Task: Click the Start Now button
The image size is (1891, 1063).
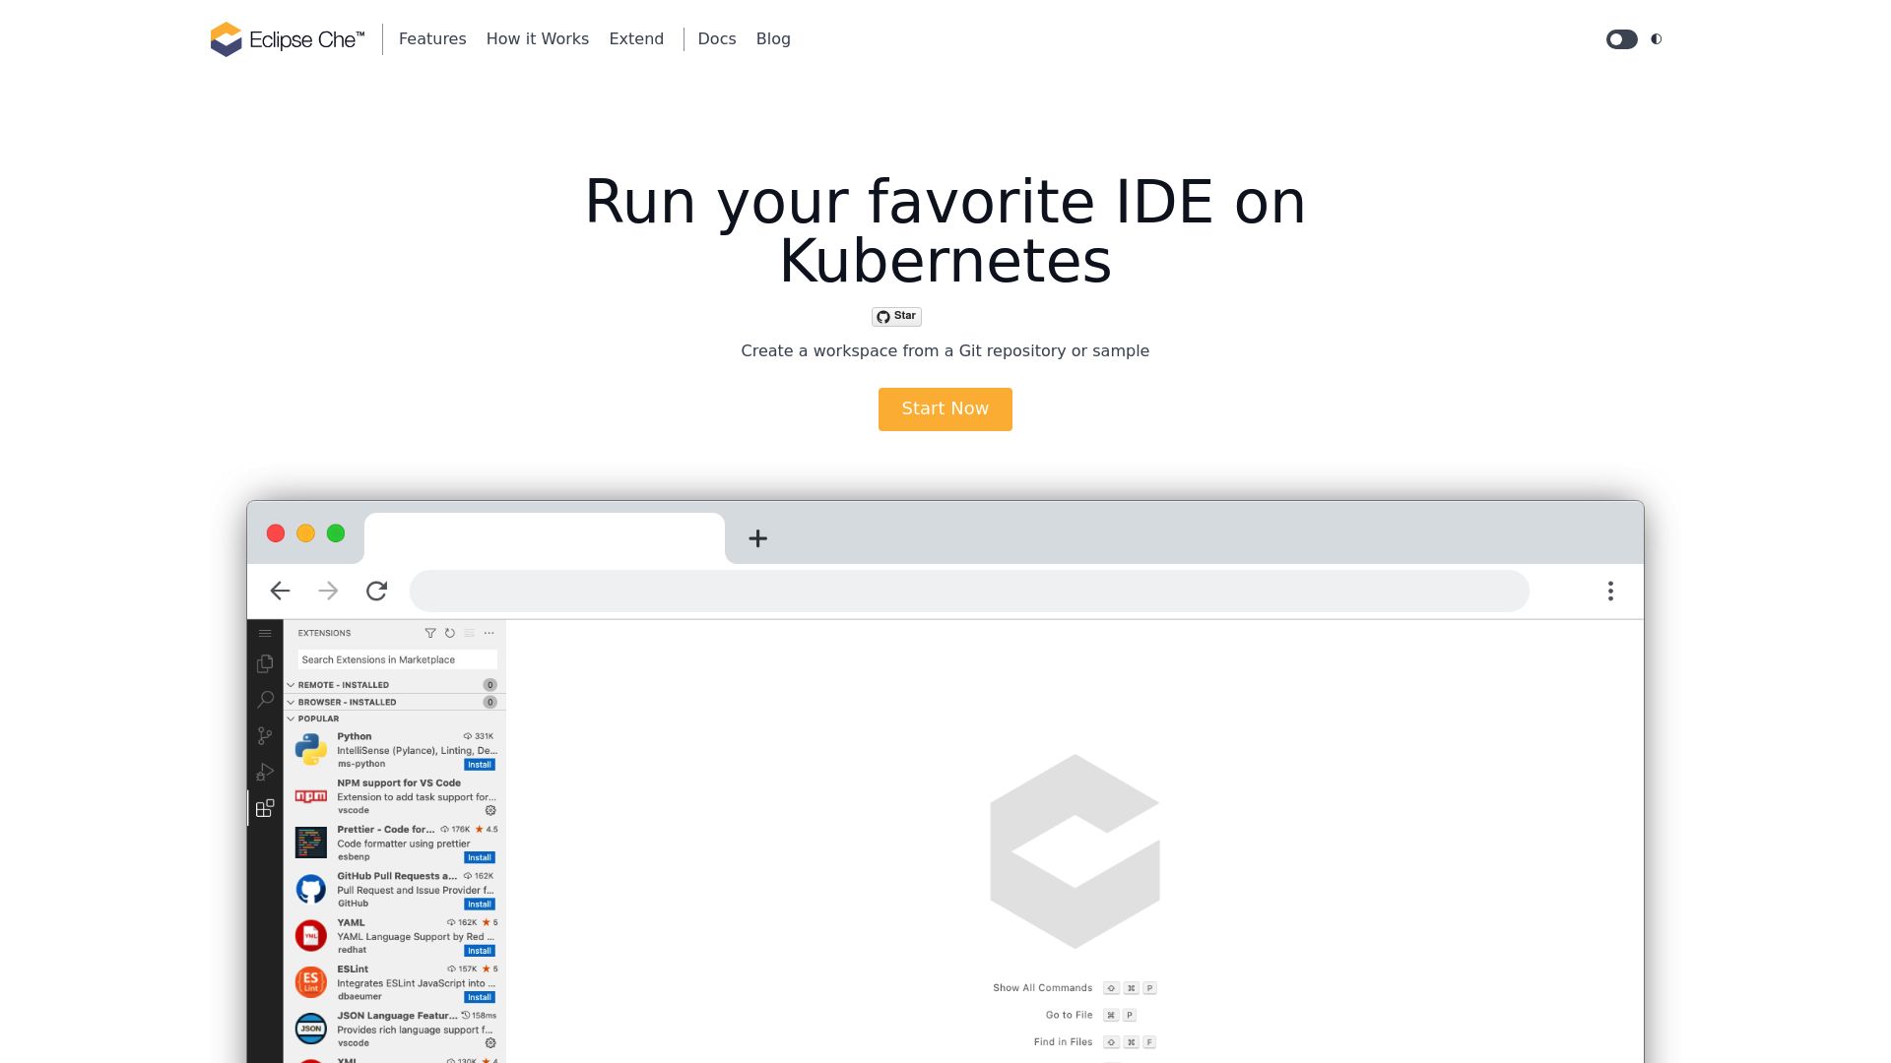Action: pyautogui.click(x=945, y=408)
